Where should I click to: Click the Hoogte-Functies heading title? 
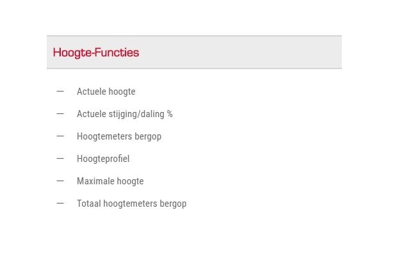[x=96, y=52]
